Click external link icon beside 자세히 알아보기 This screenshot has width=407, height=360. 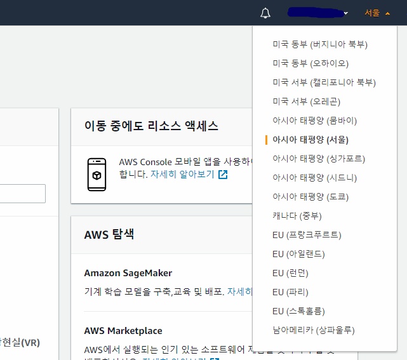point(223,175)
